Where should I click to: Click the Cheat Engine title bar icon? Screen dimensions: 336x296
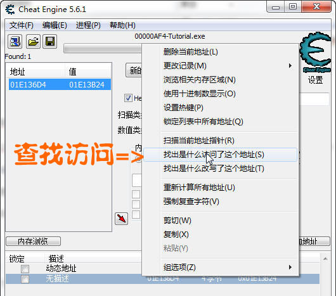pyautogui.click(x=10, y=10)
